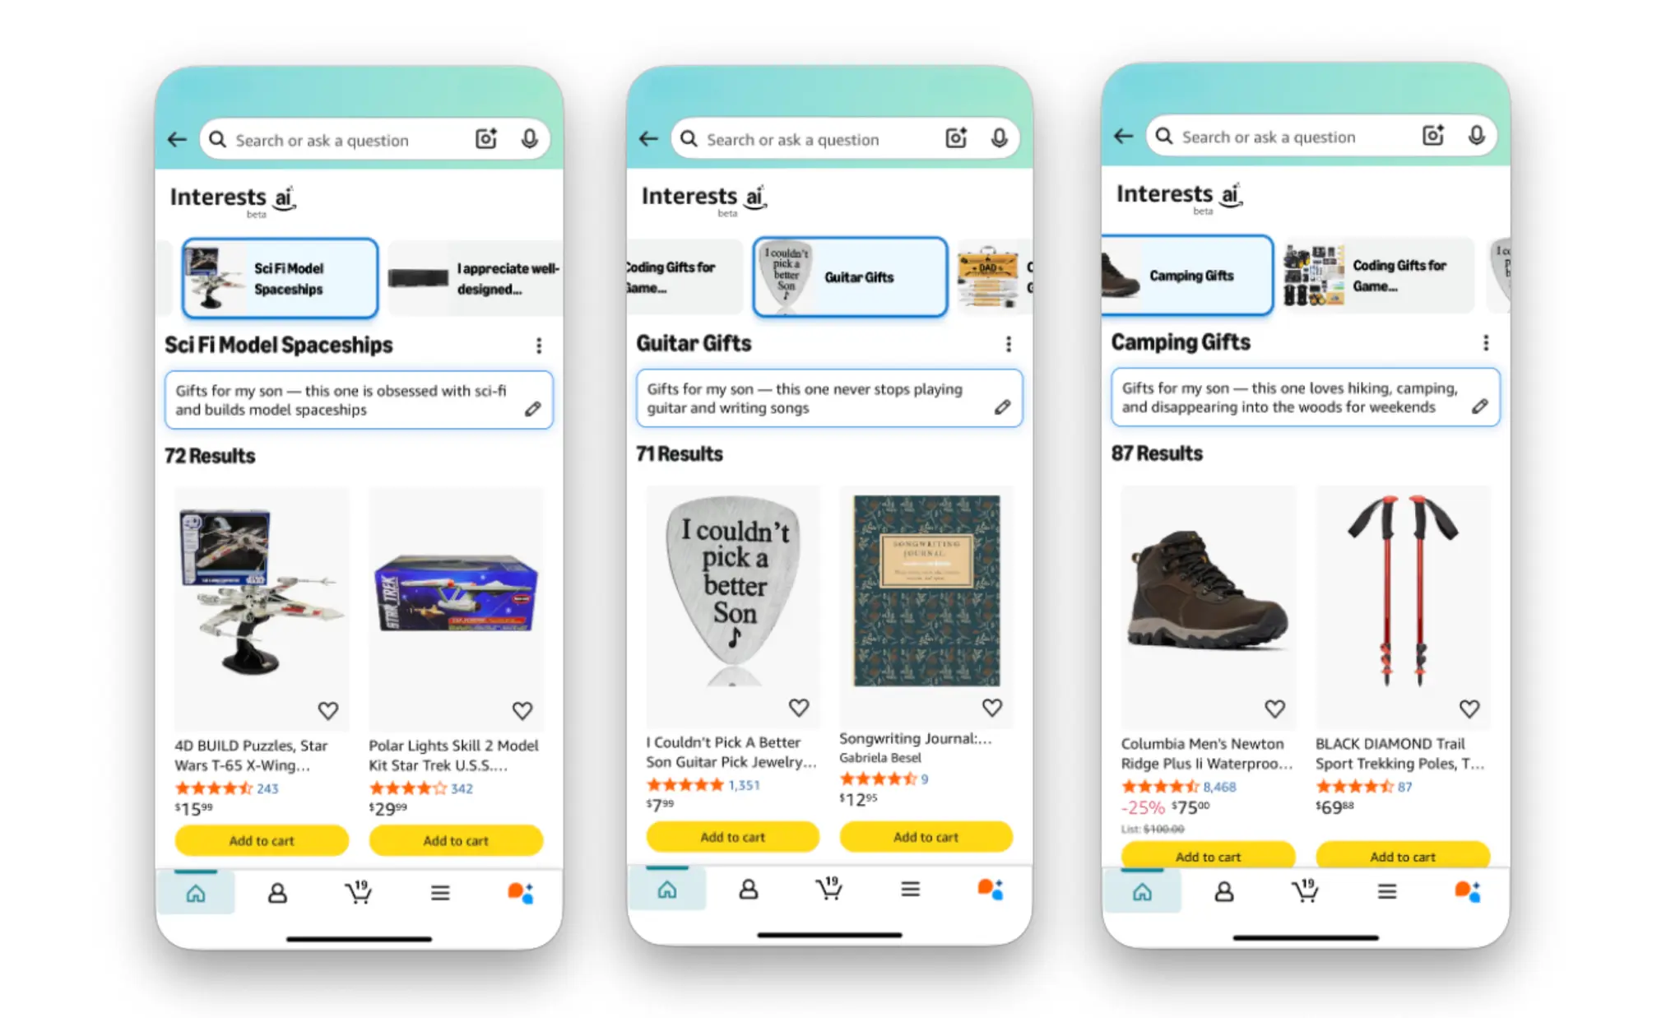Open account profile icon on Guitar Gifts phone
Screen dimensions: 1666x1018
tap(748, 889)
